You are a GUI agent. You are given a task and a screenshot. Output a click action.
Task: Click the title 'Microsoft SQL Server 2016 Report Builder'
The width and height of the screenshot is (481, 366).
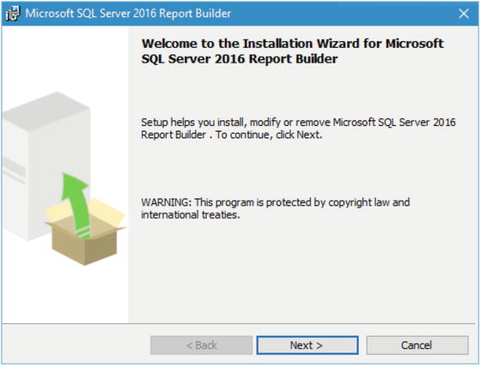click(128, 14)
